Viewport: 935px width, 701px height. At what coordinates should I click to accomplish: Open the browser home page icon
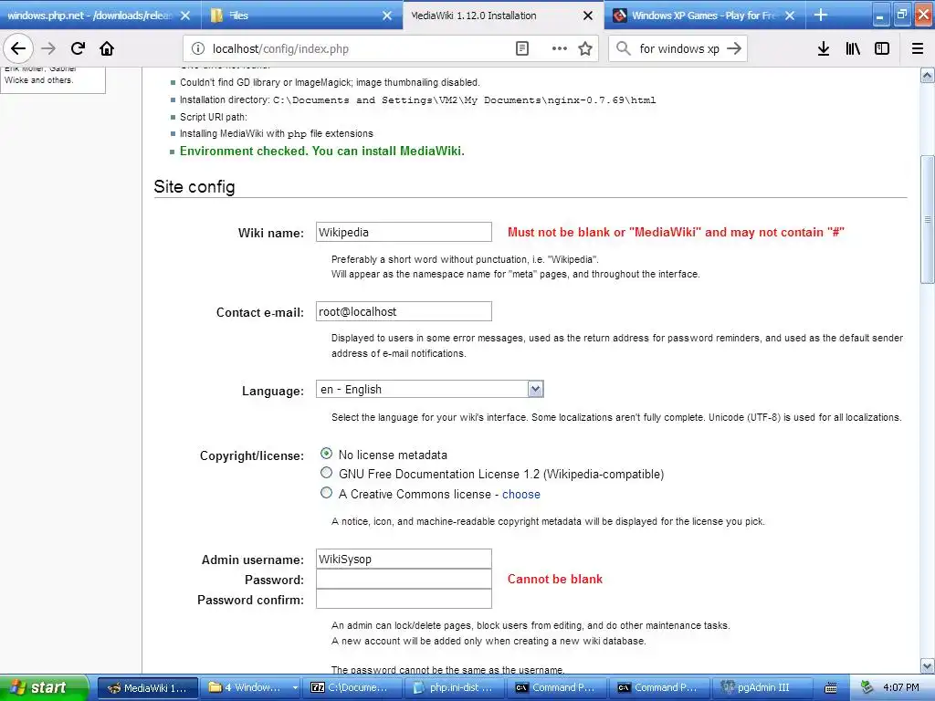tap(107, 48)
